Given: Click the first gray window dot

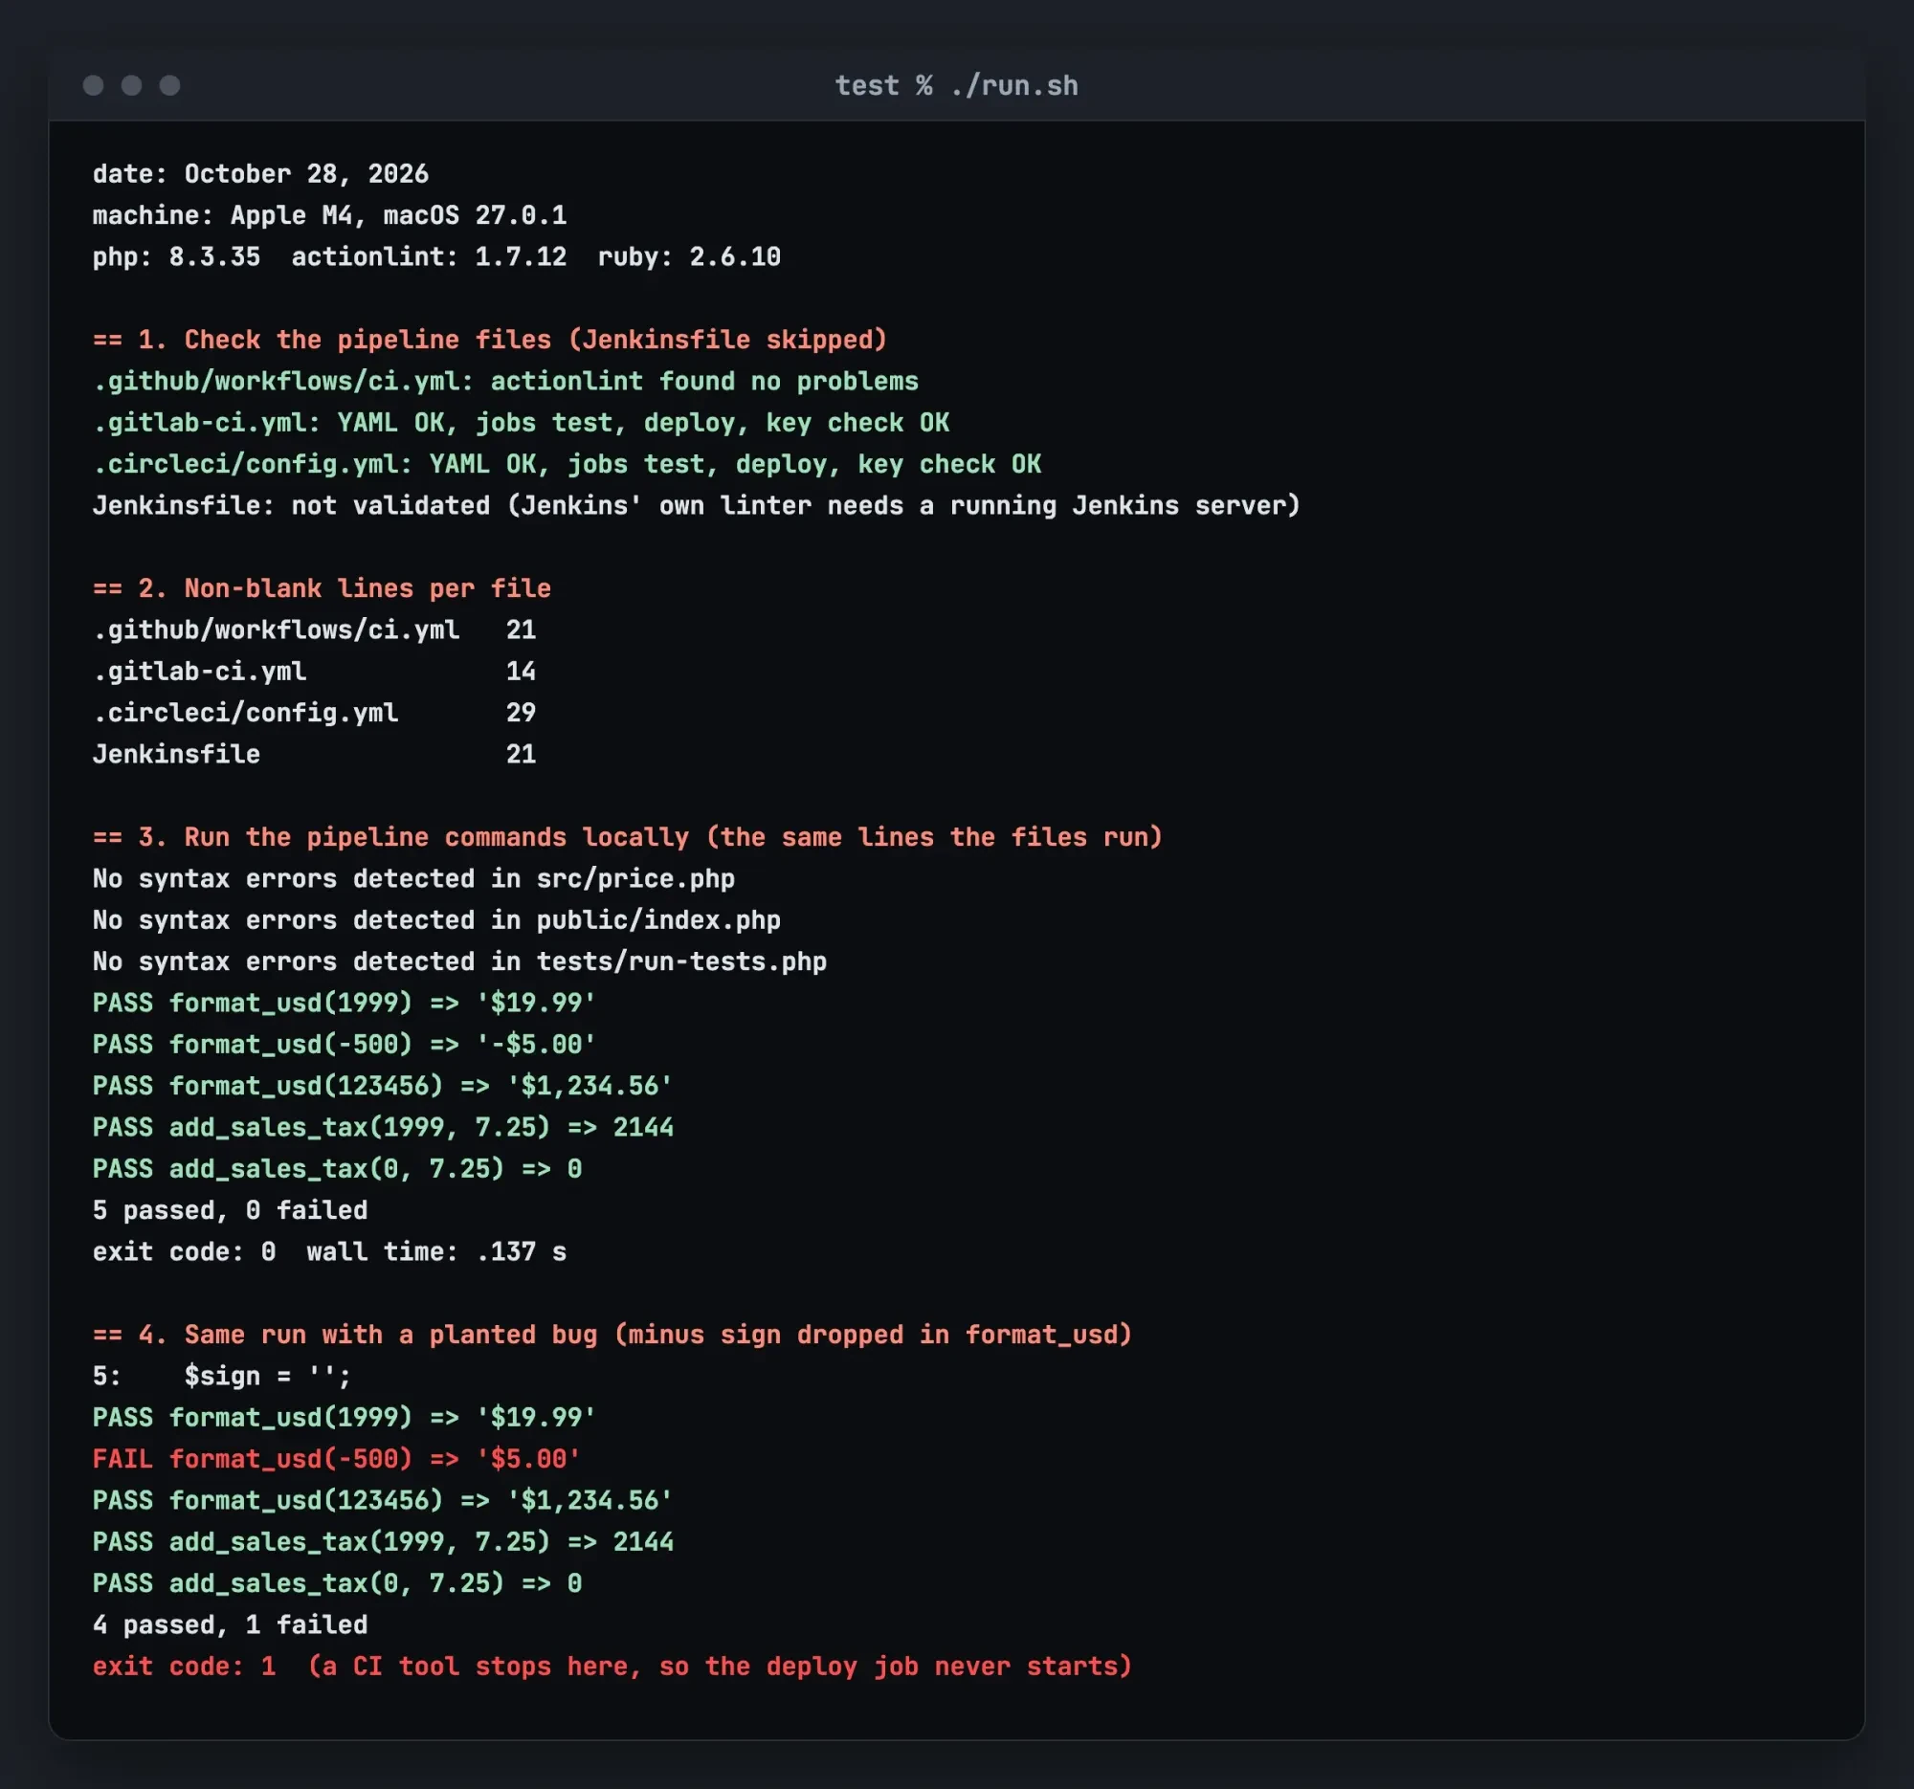Looking at the screenshot, I should pyautogui.click(x=94, y=86).
